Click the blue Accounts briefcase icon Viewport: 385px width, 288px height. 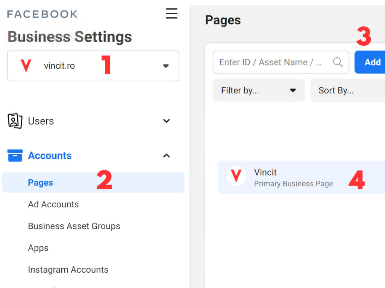tap(15, 155)
